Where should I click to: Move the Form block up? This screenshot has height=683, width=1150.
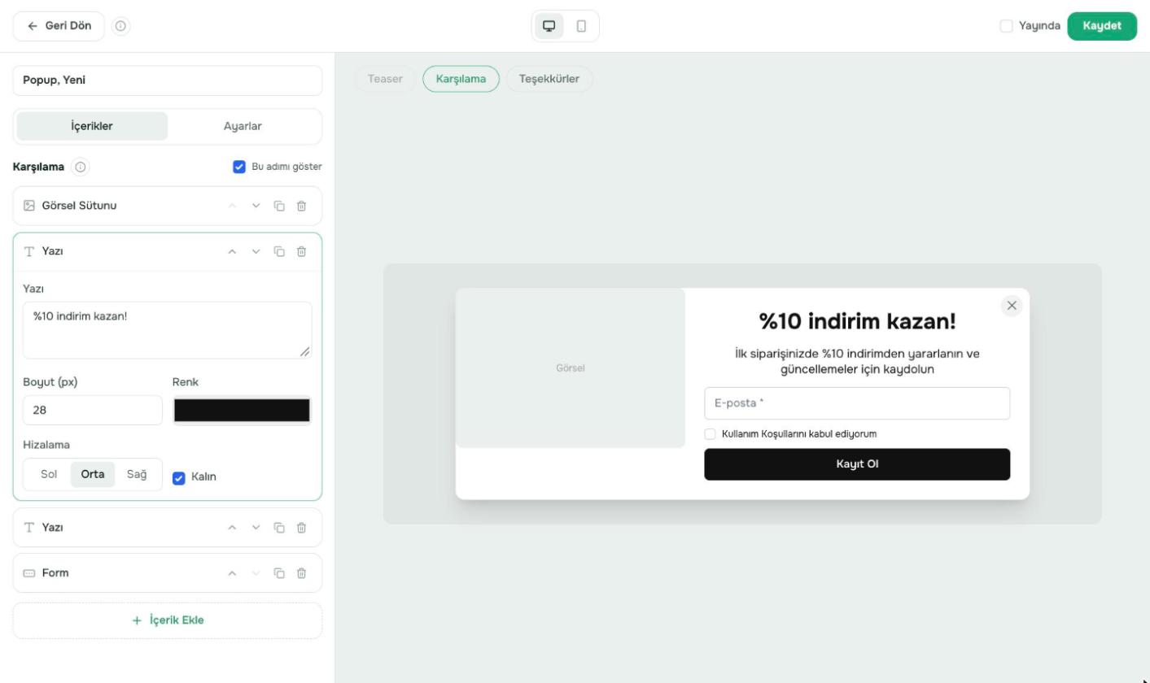coord(232,573)
